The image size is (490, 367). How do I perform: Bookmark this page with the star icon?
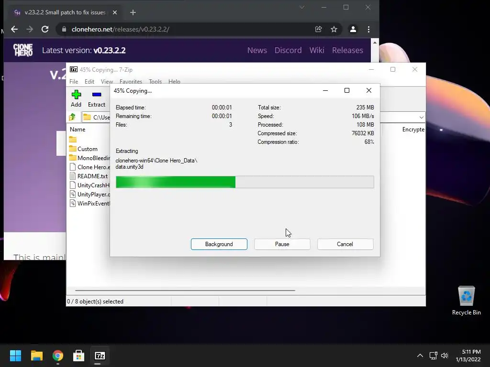334,29
